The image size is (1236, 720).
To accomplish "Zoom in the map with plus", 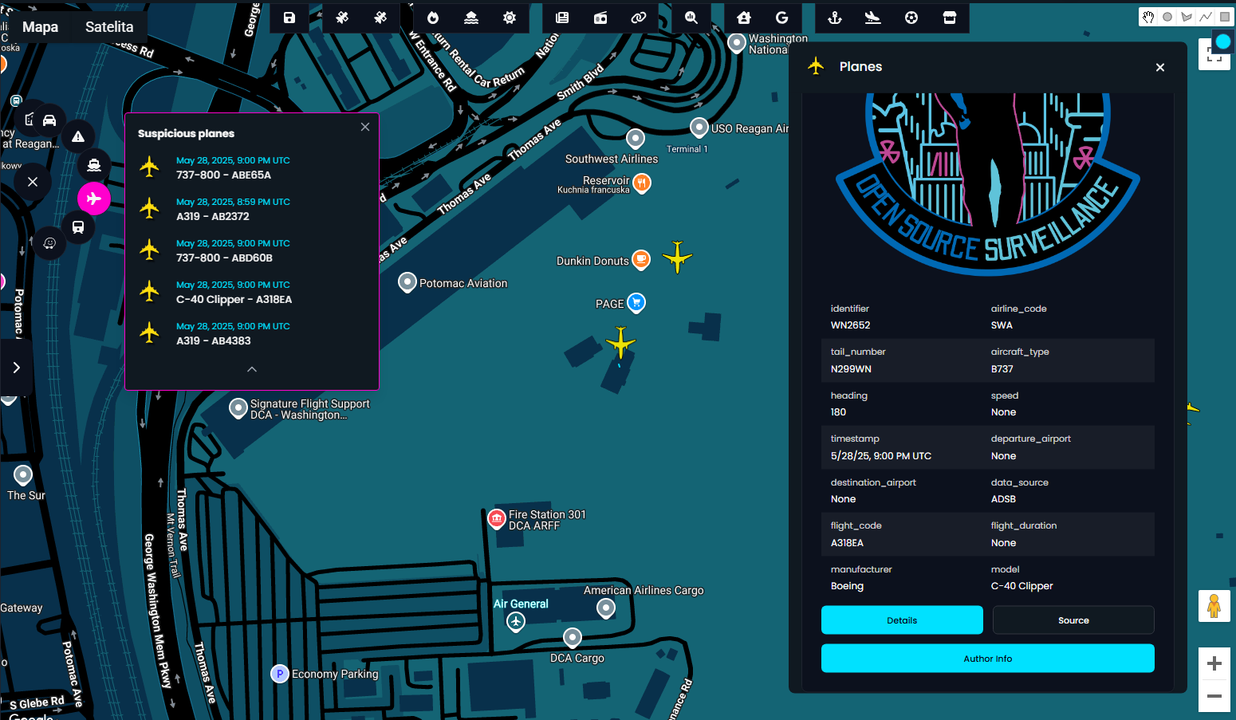I will (x=1214, y=663).
